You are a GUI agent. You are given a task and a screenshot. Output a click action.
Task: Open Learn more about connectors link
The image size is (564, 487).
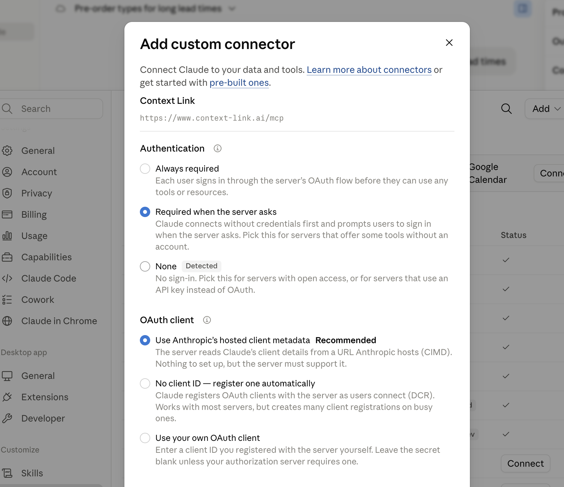[x=369, y=70]
